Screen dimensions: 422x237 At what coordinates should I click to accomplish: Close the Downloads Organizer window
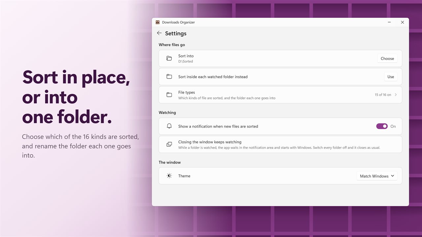(x=402, y=22)
